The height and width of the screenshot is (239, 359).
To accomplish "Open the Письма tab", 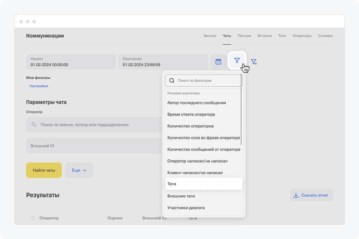I will (244, 36).
